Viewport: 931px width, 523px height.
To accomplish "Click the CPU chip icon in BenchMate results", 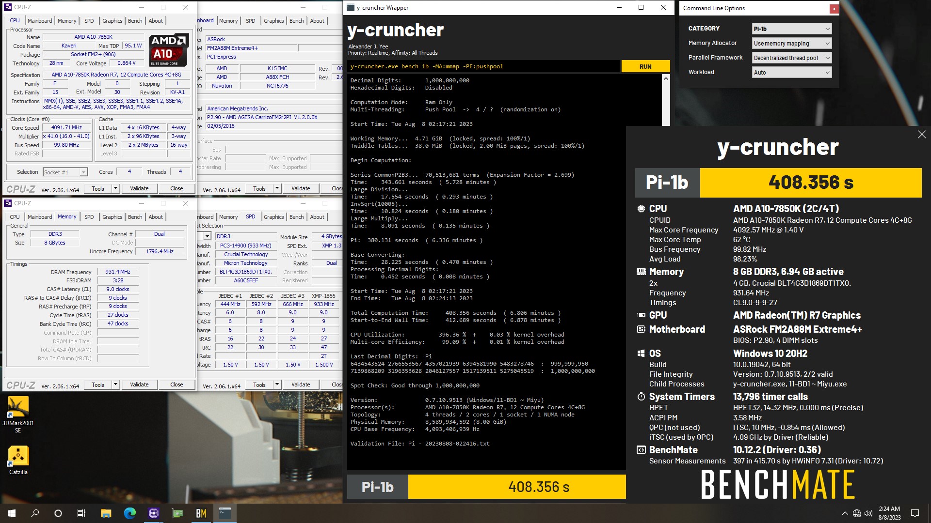I will [x=641, y=209].
